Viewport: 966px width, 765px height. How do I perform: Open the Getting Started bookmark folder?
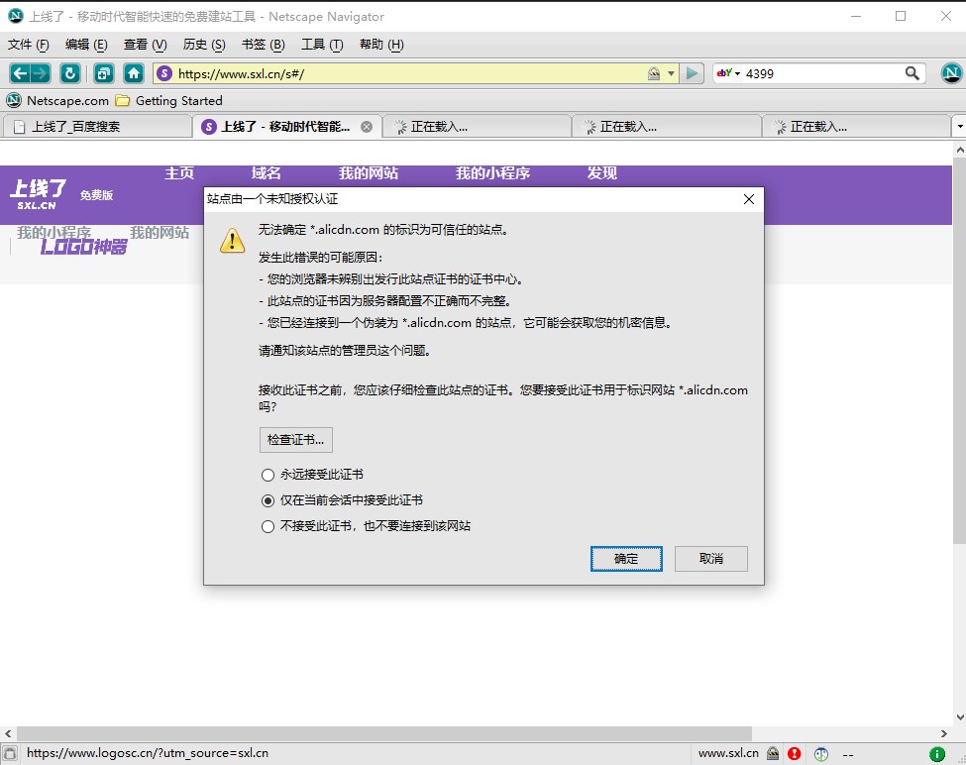click(169, 100)
